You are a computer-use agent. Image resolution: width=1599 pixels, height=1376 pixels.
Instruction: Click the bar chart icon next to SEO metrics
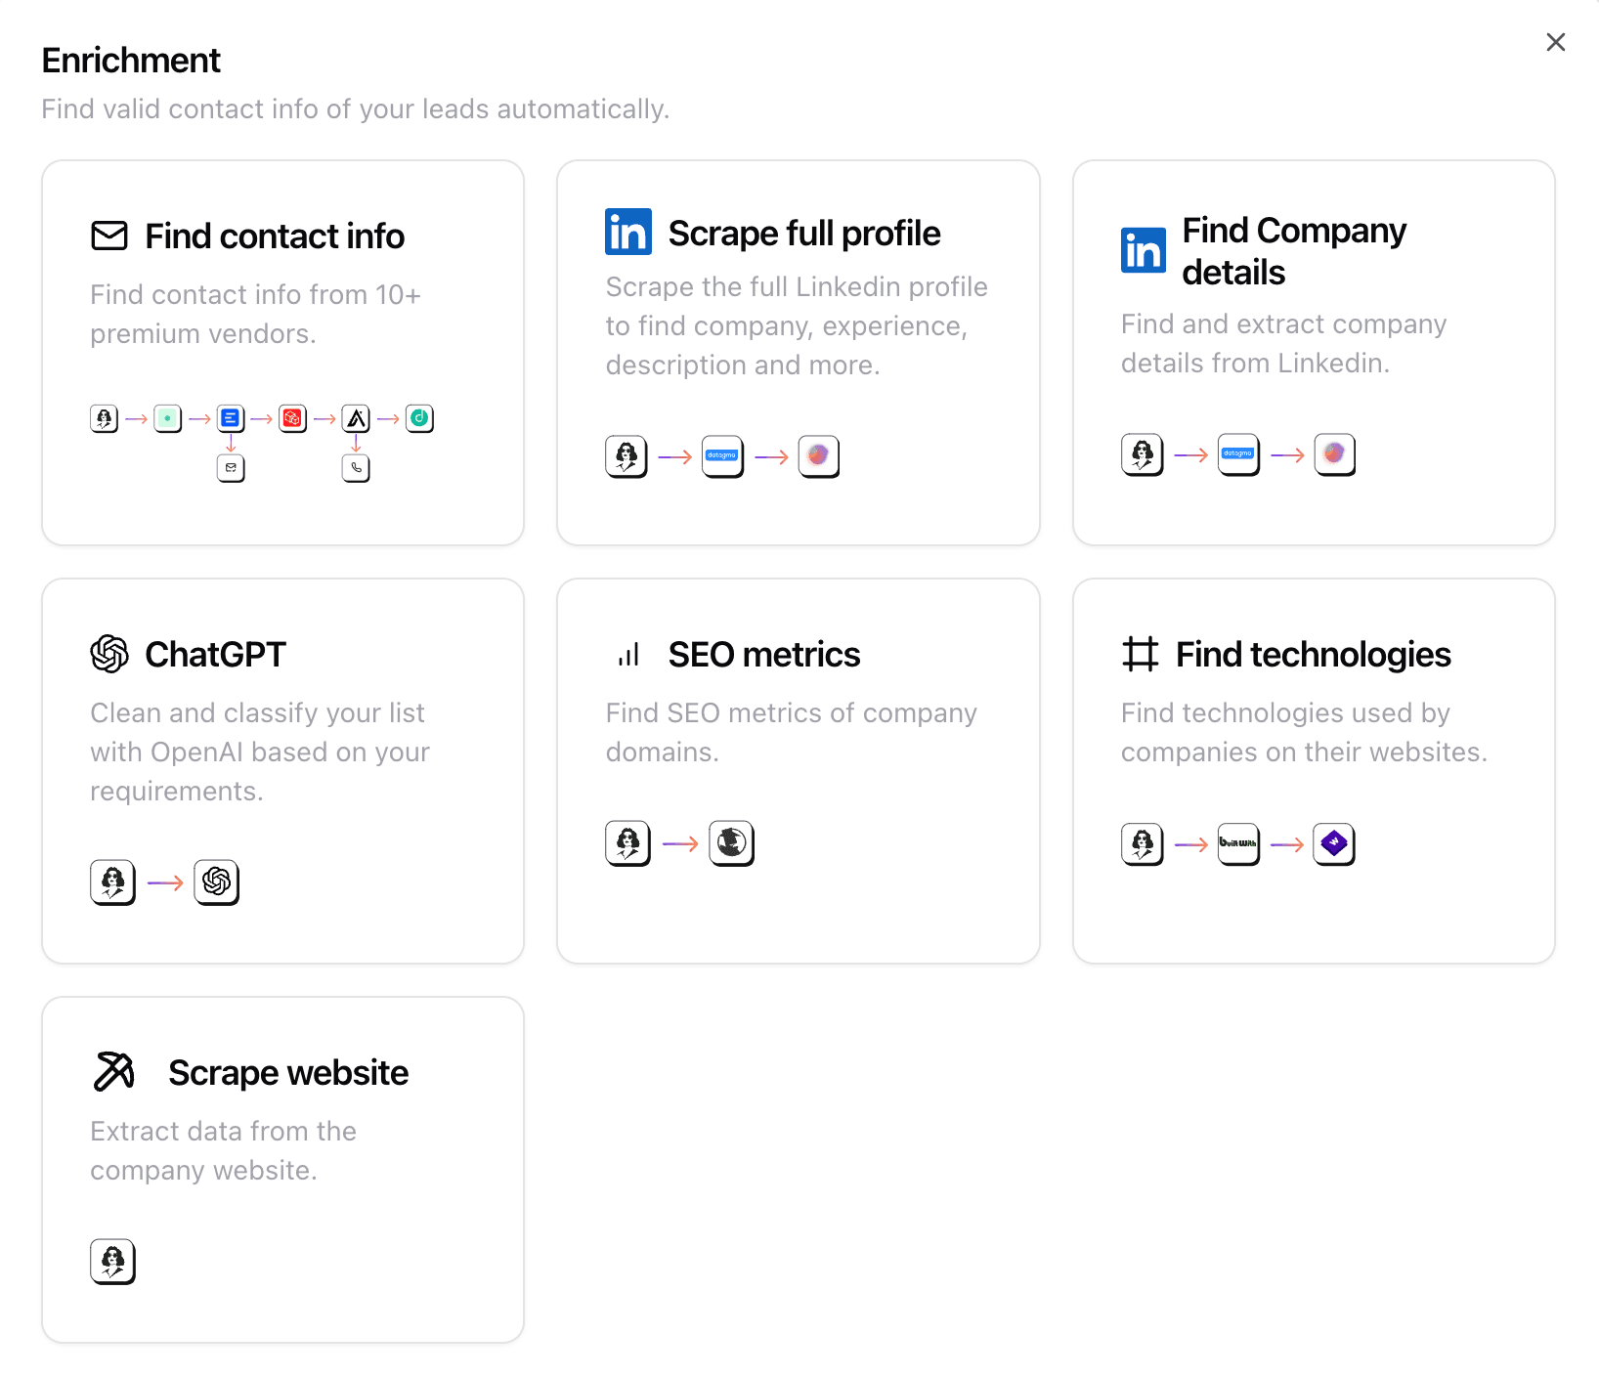tap(628, 654)
